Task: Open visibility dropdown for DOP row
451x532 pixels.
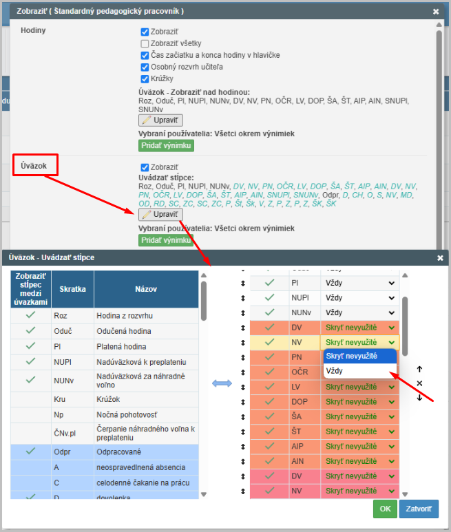Action: coord(359,402)
